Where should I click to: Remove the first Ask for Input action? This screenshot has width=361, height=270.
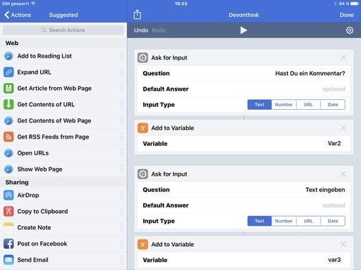(343, 58)
